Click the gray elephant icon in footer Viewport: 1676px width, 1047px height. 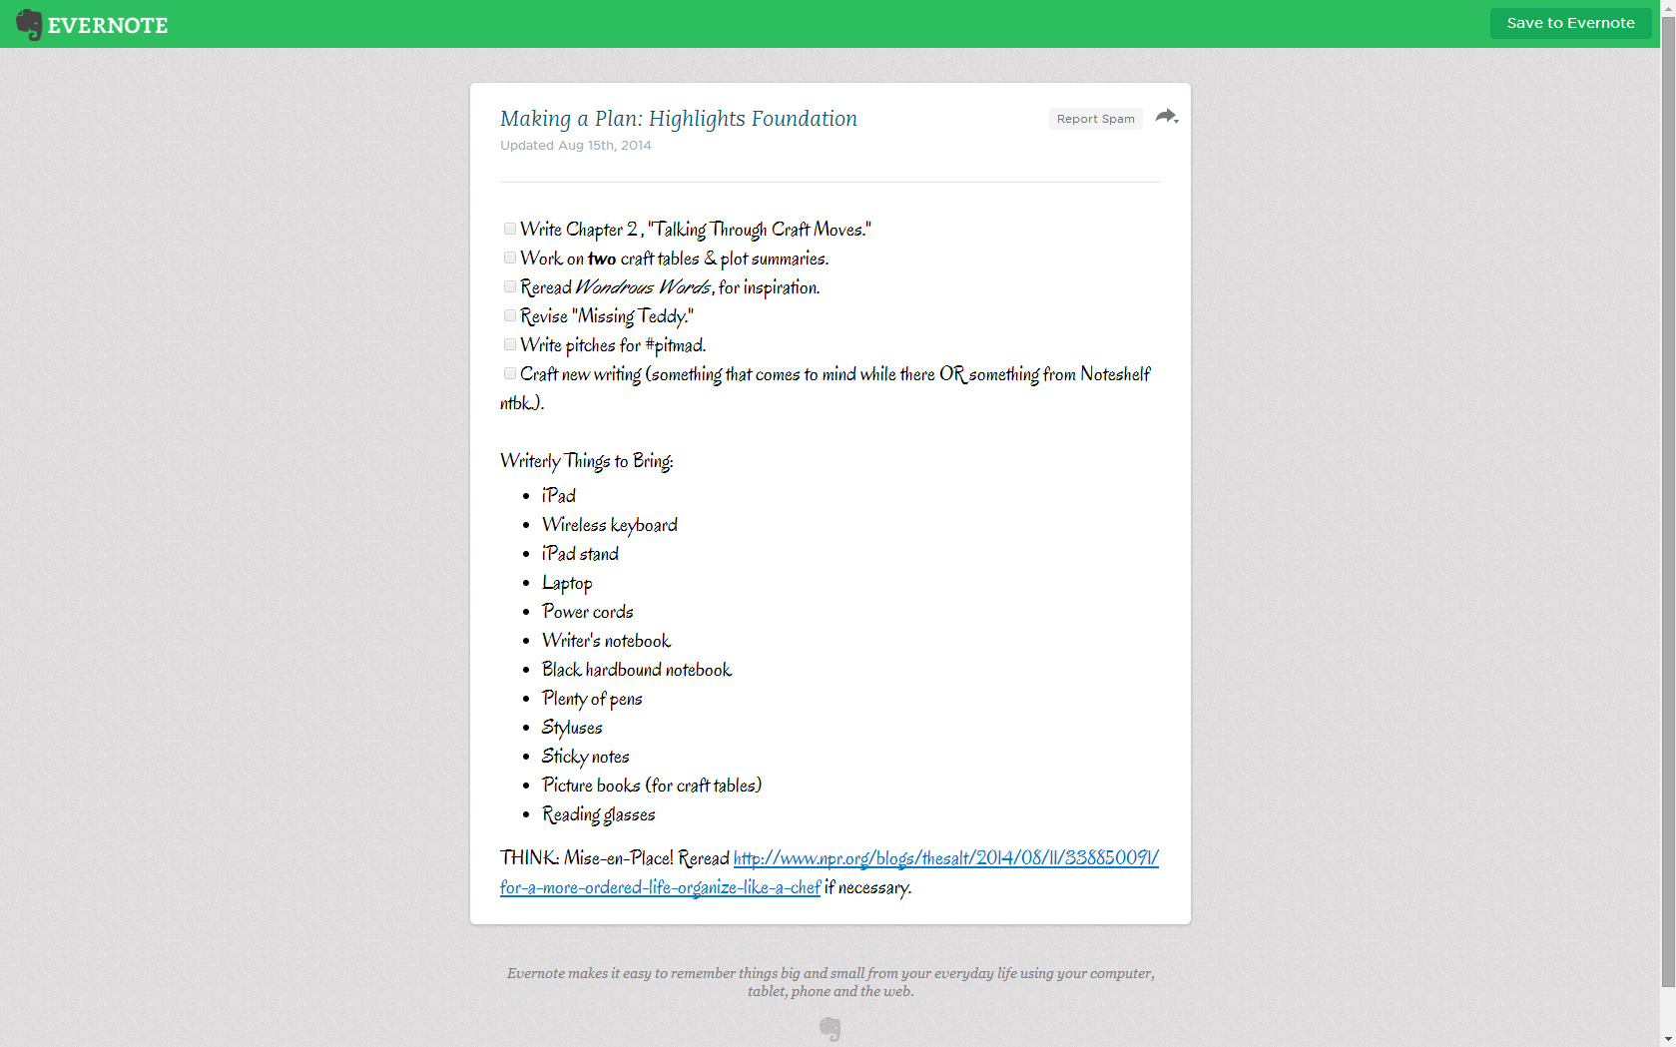click(830, 1028)
